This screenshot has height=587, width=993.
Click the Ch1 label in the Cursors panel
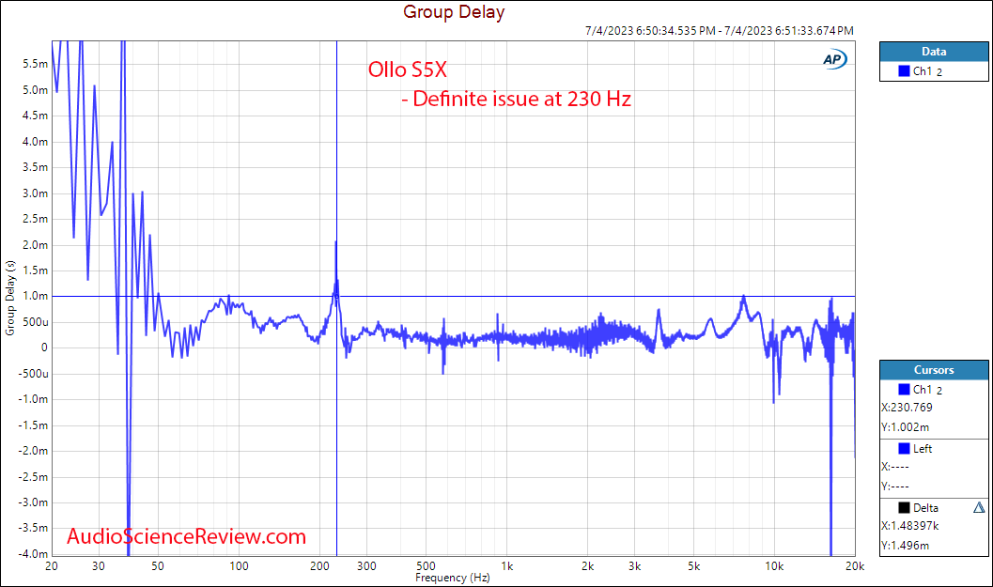pos(928,390)
